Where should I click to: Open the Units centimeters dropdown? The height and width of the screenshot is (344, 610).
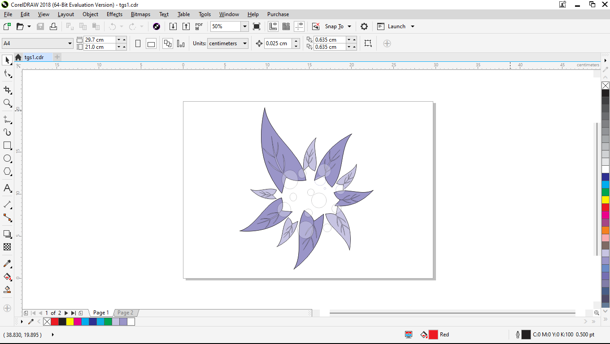(245, 43)
